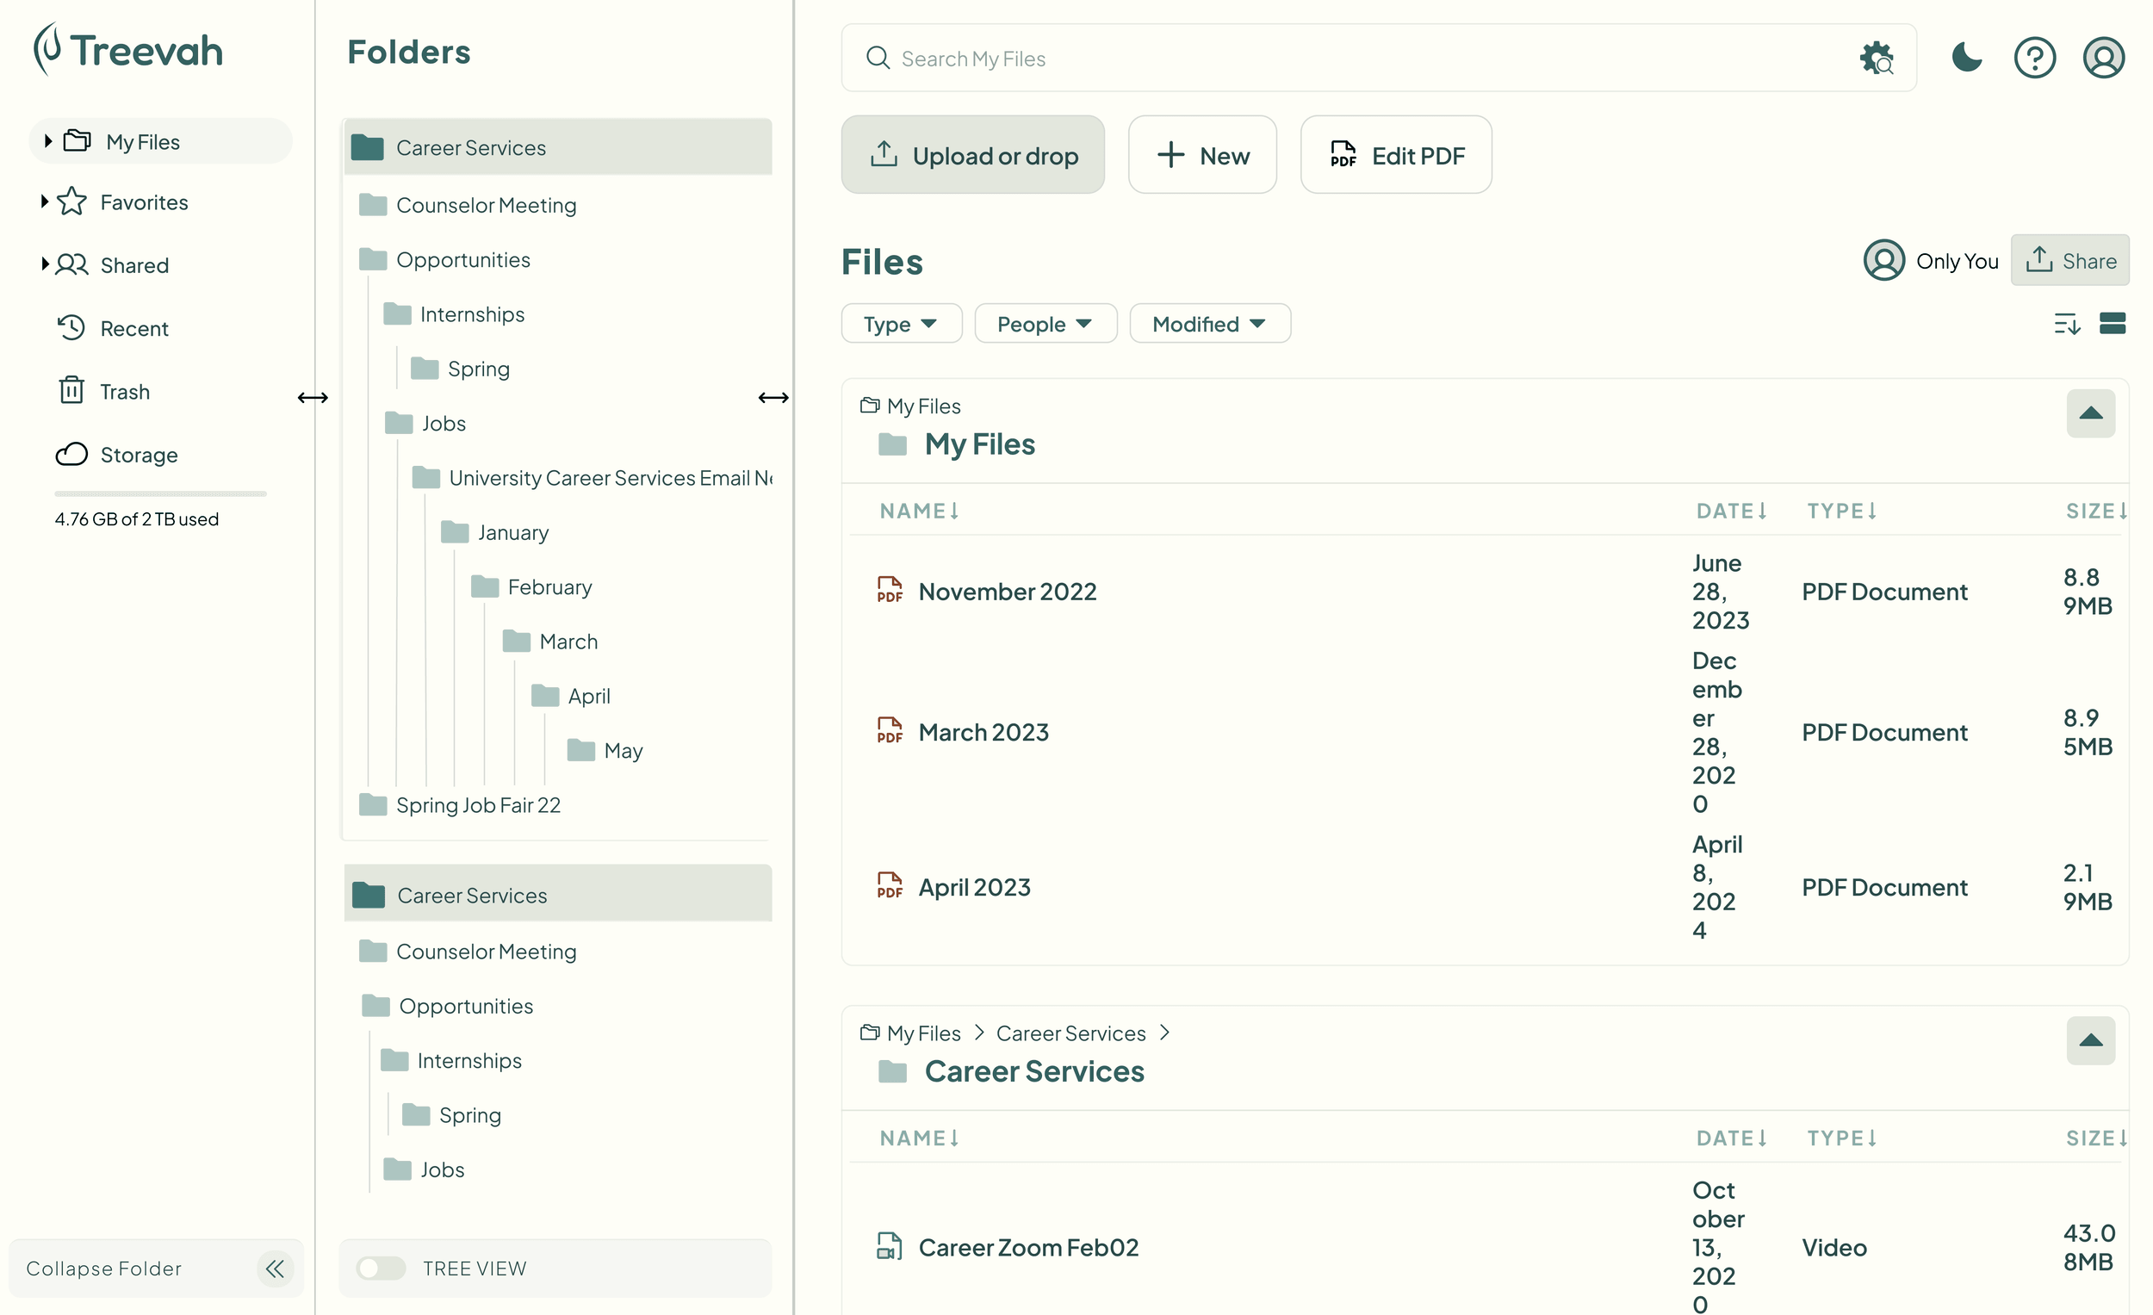Click the Storage cloud icon
Viewport: 2153px width, 1315px height.
pyautogui.click(x=71, y=455)
